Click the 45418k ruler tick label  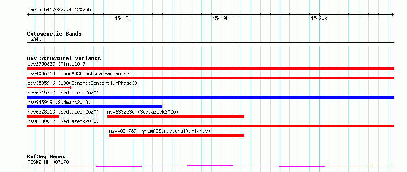point(123,18)
